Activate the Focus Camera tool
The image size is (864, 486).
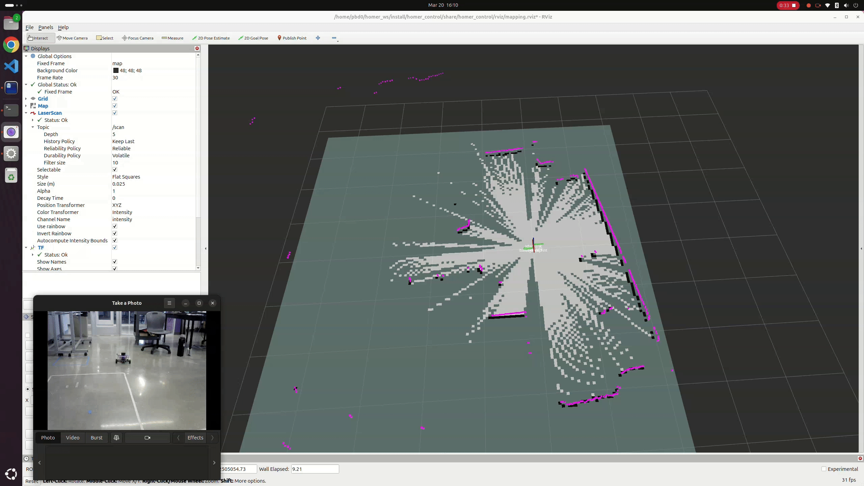point(138,38)
